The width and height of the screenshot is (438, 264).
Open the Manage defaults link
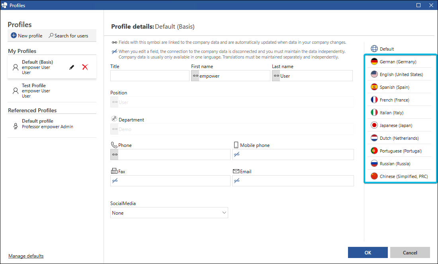click(26, 256)
